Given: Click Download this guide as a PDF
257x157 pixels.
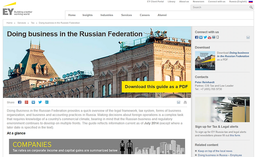Looking at the screenshot, I should tap(156, 87).
